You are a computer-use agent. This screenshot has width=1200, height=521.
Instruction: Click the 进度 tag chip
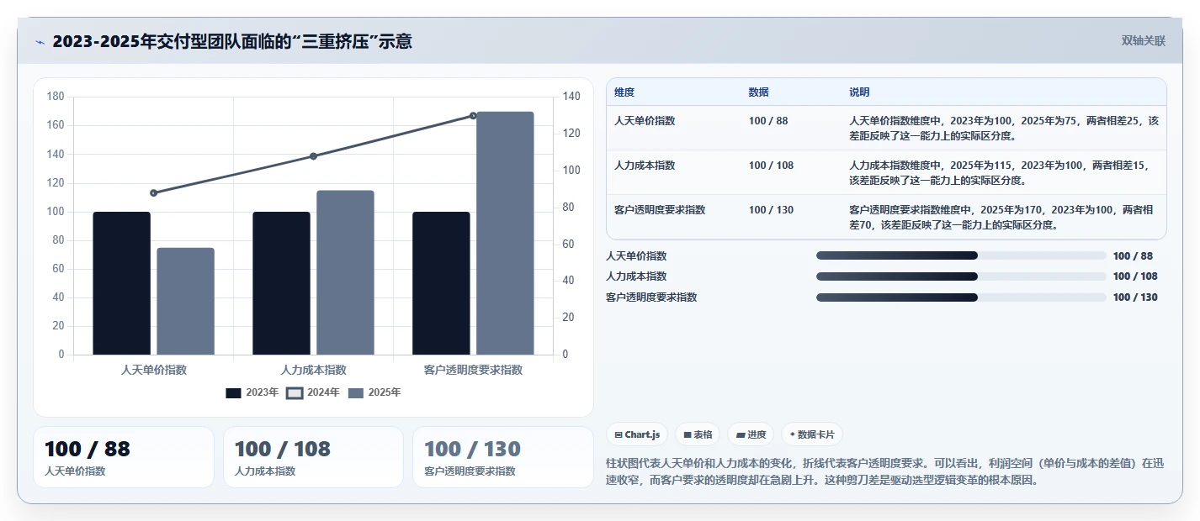pos(751,434)
